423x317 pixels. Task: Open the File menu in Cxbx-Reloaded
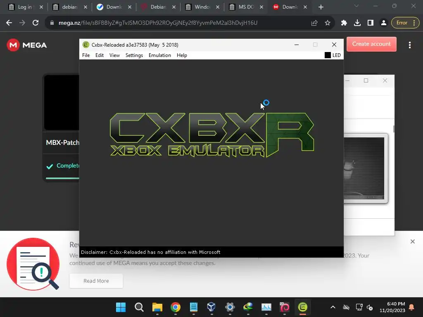(86, 55)
